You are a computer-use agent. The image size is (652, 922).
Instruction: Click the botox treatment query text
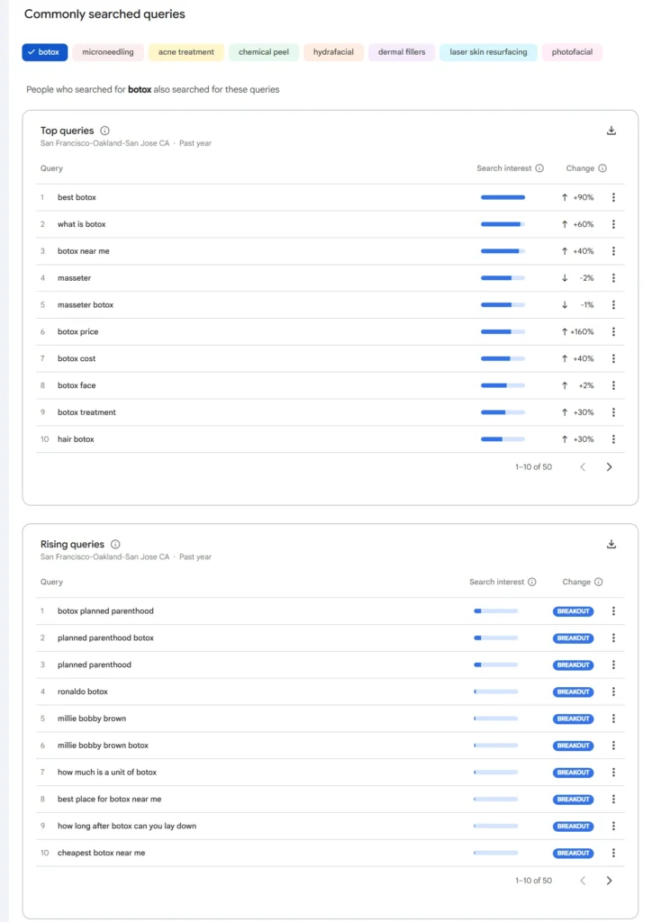tap(86, 412)
